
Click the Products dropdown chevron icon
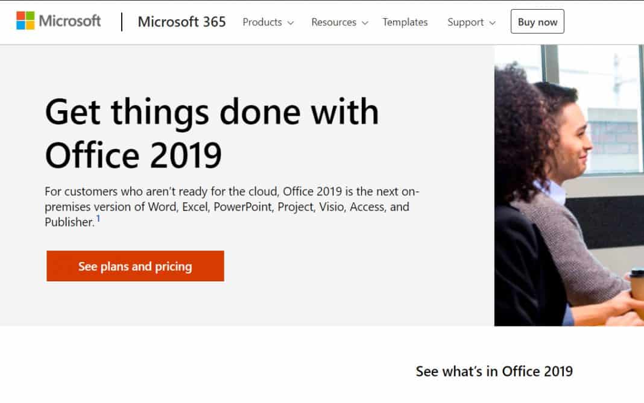point(292,23)
